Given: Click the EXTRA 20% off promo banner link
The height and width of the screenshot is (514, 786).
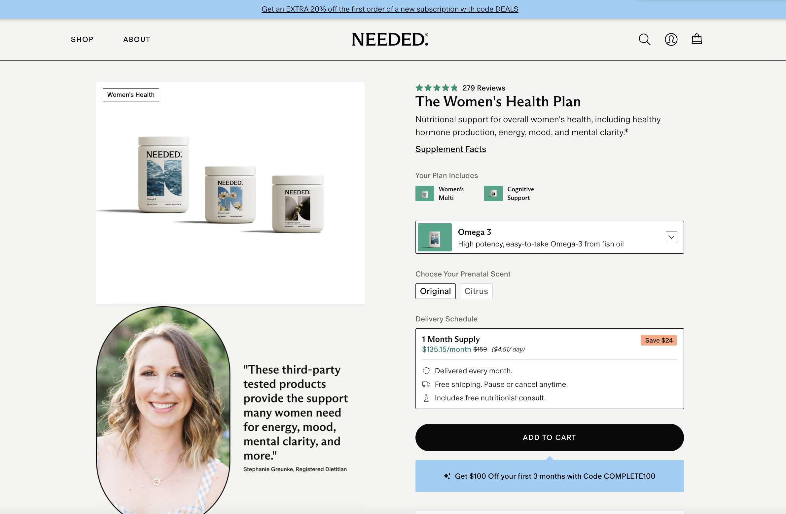Looking at the screenshot, I should pos(390,9).
